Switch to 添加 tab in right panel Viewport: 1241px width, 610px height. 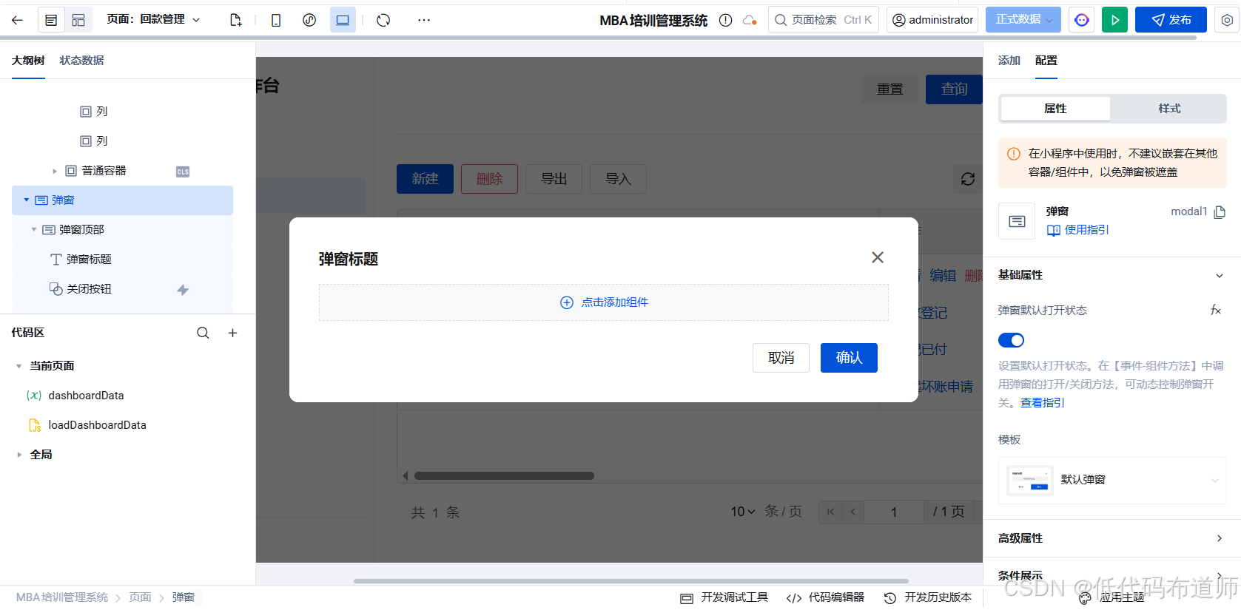click(1009, 61)
